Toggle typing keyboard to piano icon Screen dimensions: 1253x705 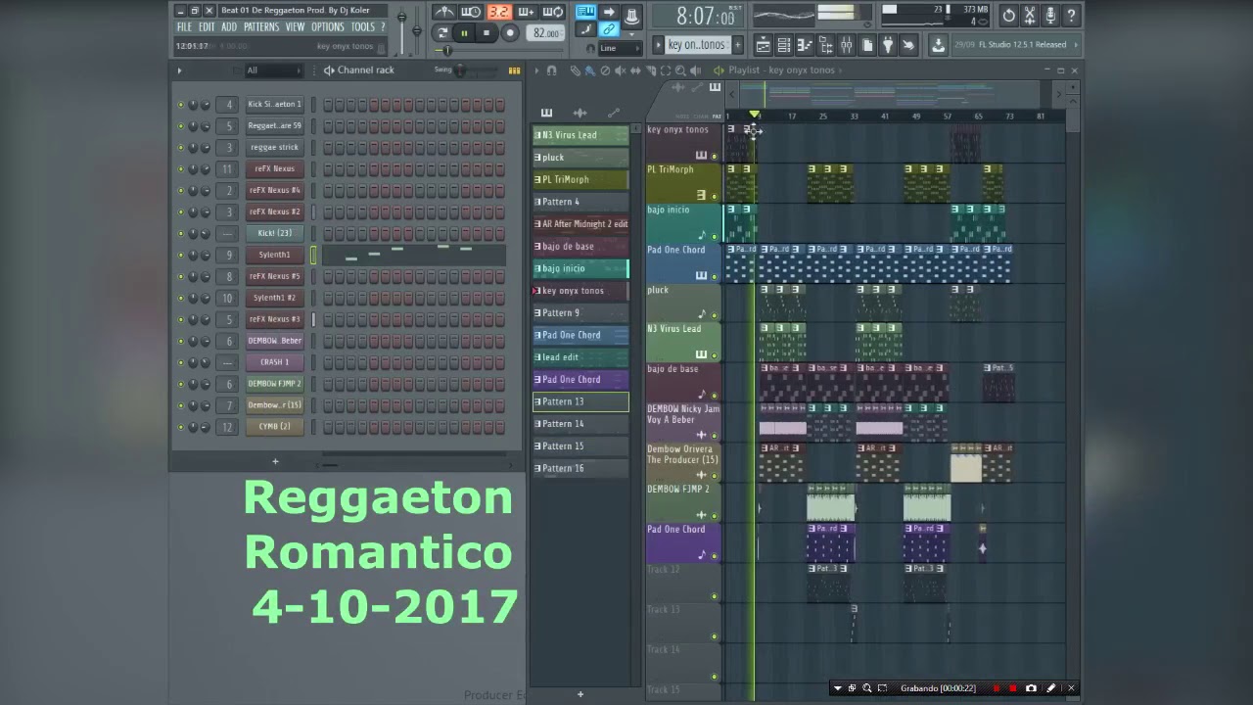click(585, 12)
